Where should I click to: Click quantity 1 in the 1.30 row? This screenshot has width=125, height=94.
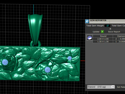click(x=116, y=42)
